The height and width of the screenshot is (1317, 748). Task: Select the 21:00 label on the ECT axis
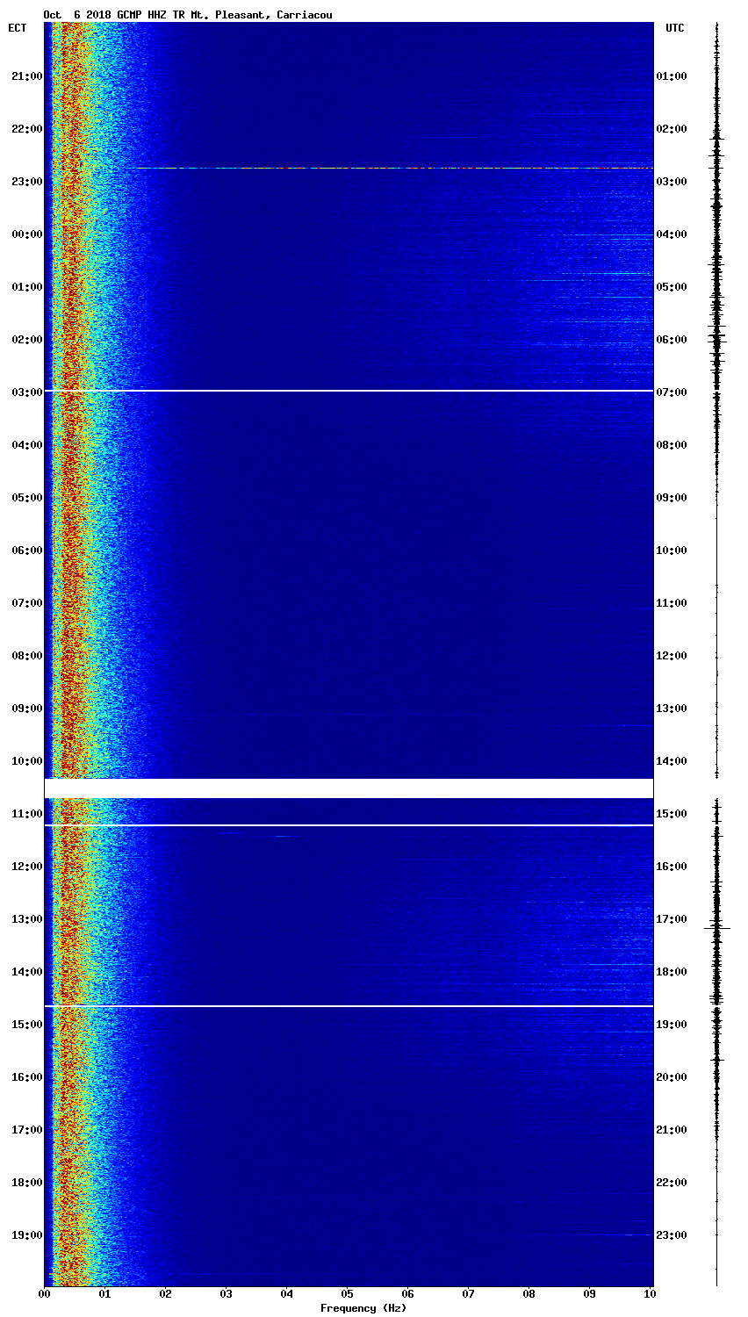click(x=26, y=76)
